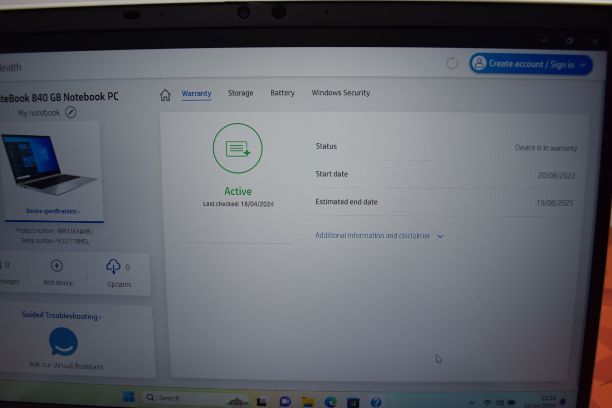
Task: Expand Additional information and disclaimer
Action: (x=379, y=236)
